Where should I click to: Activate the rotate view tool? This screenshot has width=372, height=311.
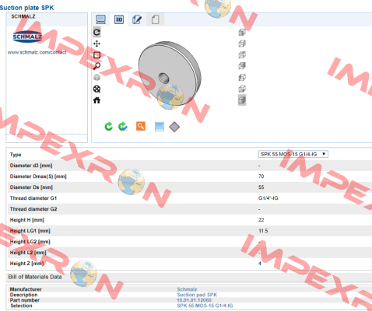click(97, 32)
